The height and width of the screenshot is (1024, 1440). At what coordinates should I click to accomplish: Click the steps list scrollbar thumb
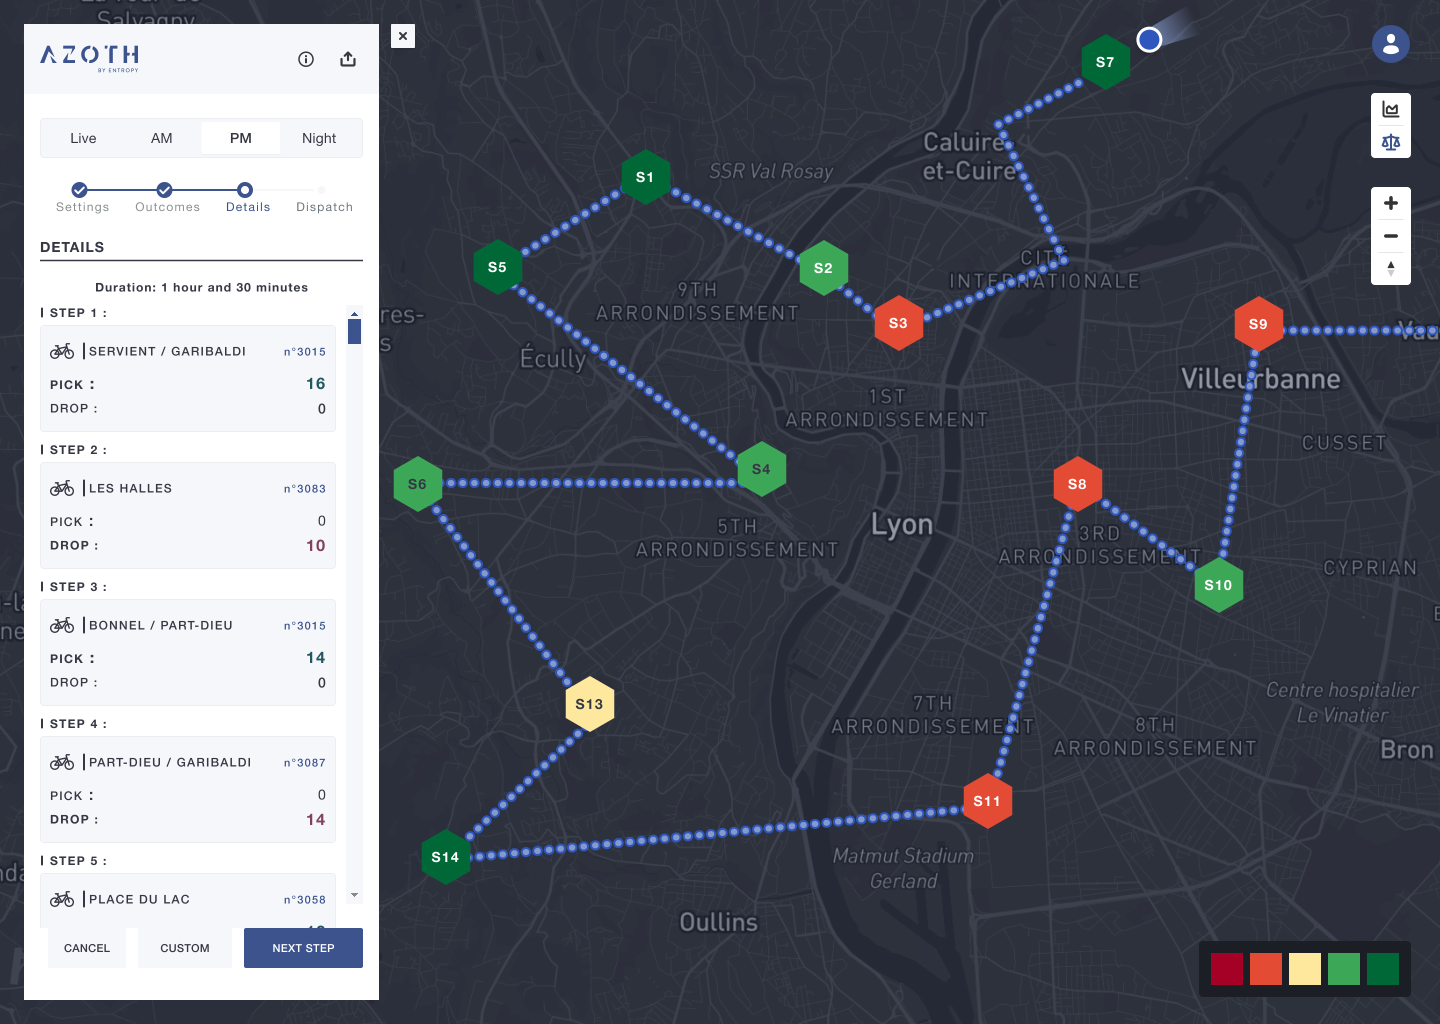pyautogui.click(x=354, y=331)
